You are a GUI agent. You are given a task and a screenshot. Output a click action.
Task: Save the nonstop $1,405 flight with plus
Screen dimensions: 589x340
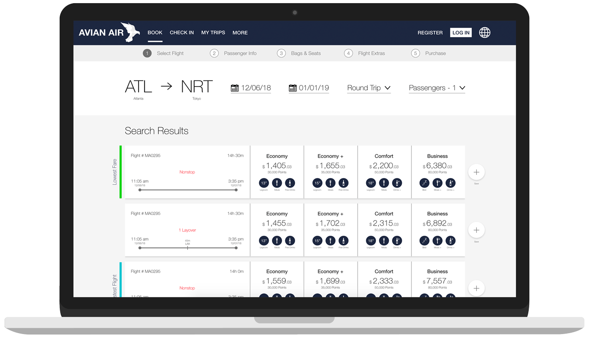pos(476,172)
